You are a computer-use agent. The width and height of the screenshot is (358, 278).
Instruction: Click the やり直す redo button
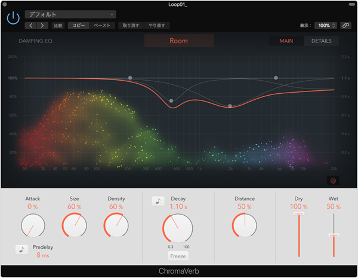pos(157,25)
